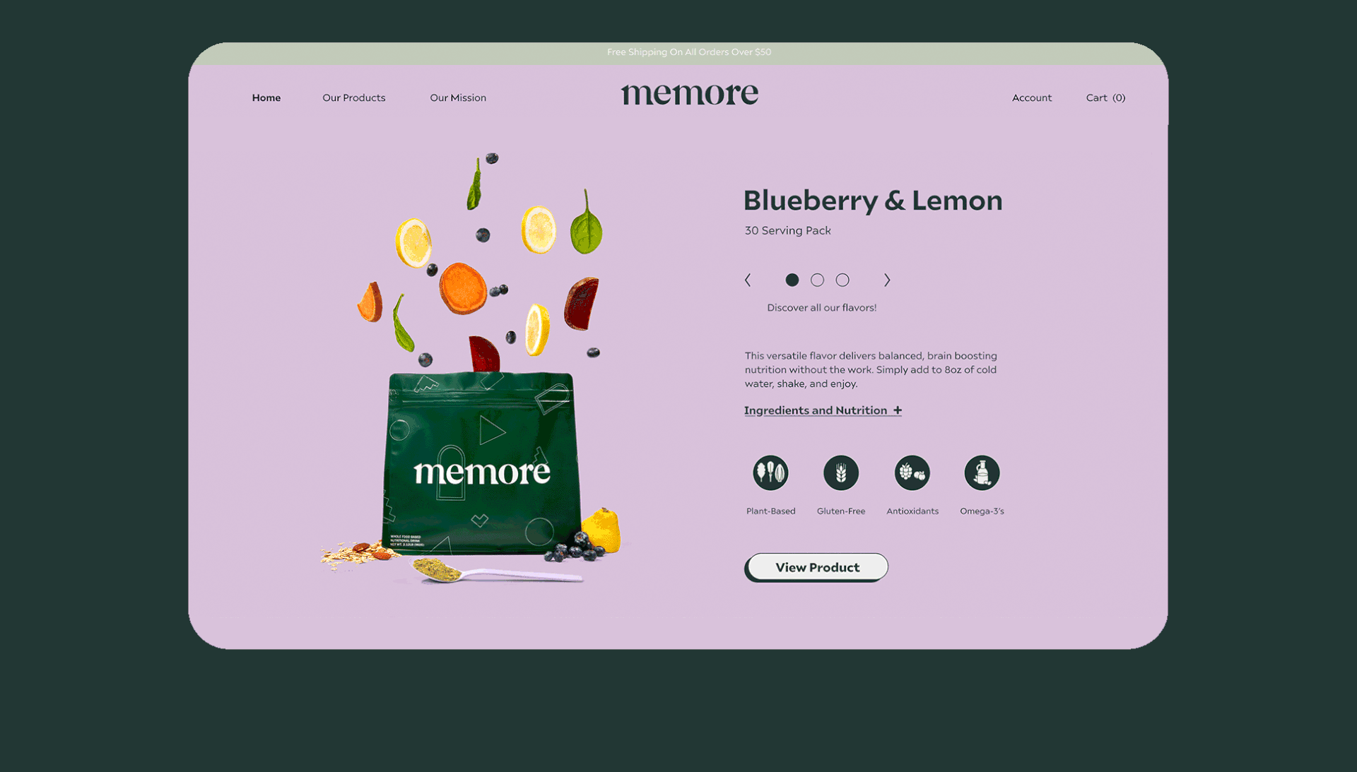This screenshot has height=772, width=1357.
Task: Click the Omega-3's icon
Action: tap(982, 472)
